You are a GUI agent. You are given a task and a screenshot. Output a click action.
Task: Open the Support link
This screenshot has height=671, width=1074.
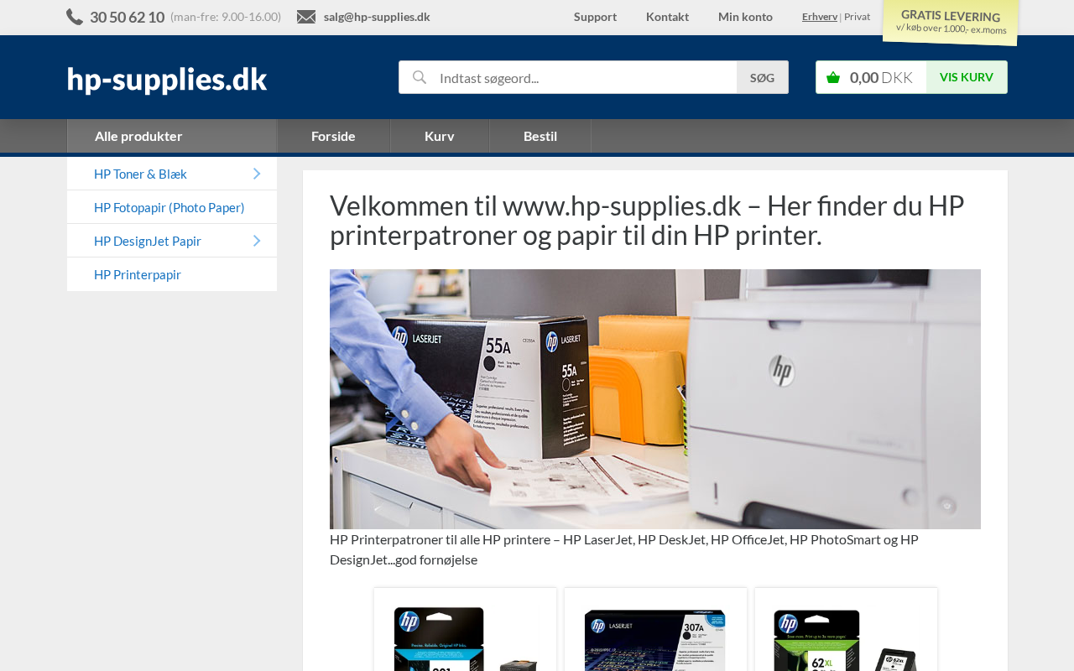[x=595, y=17]
